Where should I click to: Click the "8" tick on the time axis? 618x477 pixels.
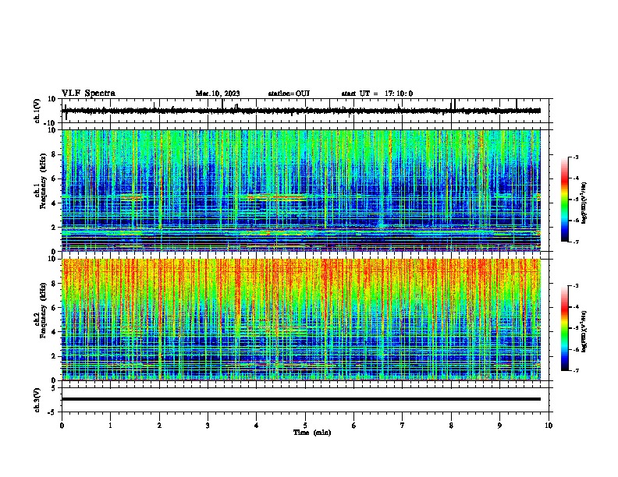[451, 426]
